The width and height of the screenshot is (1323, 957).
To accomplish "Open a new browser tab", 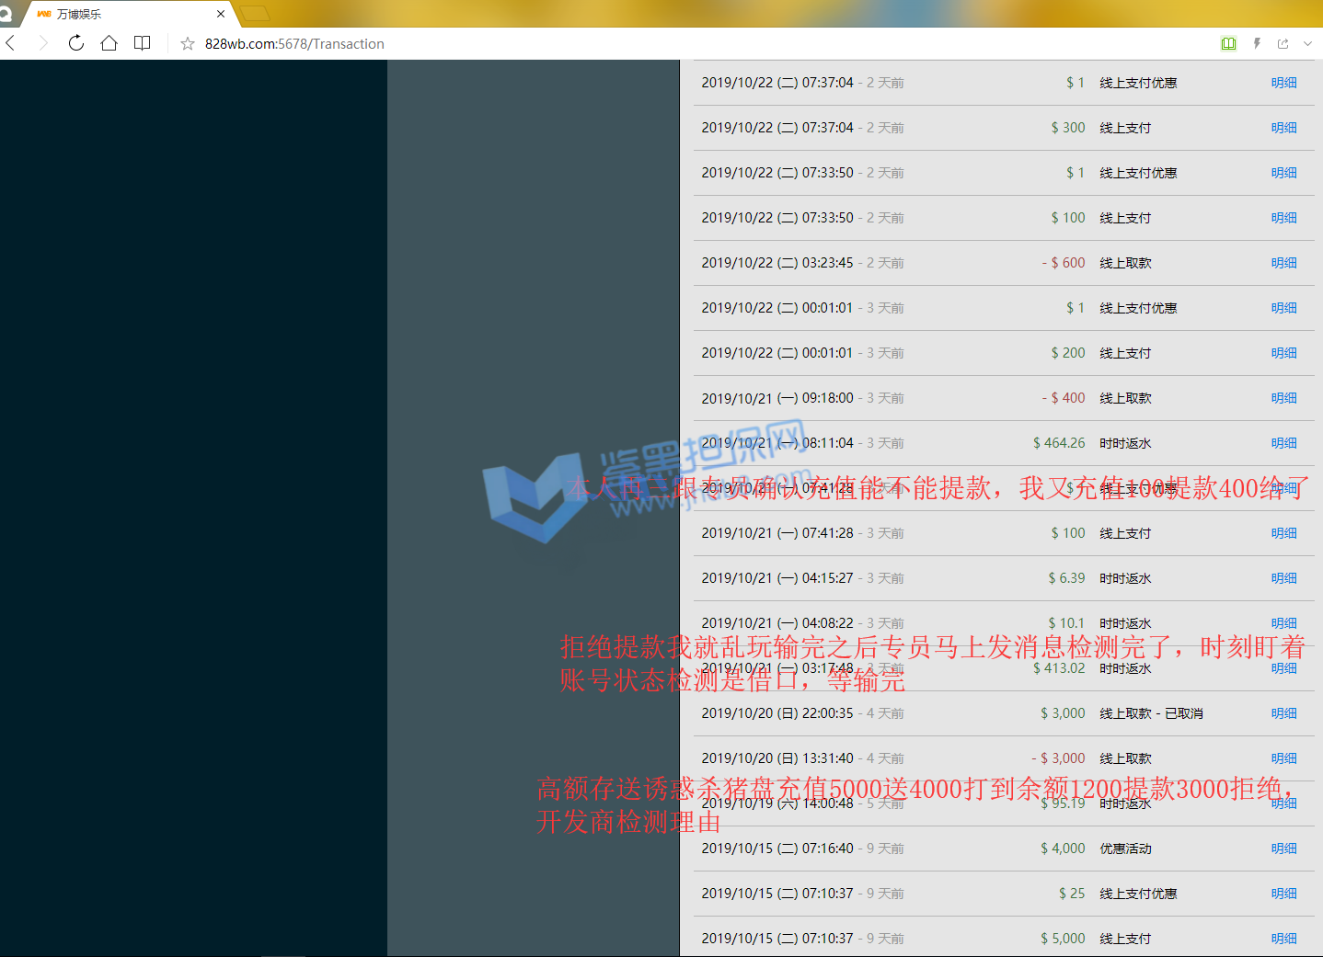I will click(x=255, y=14).
